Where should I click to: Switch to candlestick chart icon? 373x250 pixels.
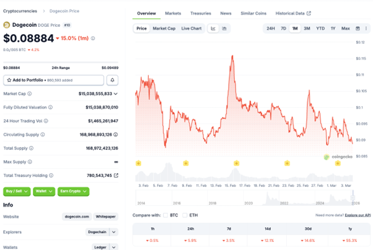point(224,29)
